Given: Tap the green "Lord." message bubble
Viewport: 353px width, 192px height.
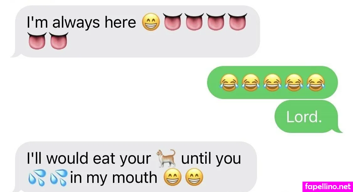Looking at the screenshot, I should coord(308,117).
